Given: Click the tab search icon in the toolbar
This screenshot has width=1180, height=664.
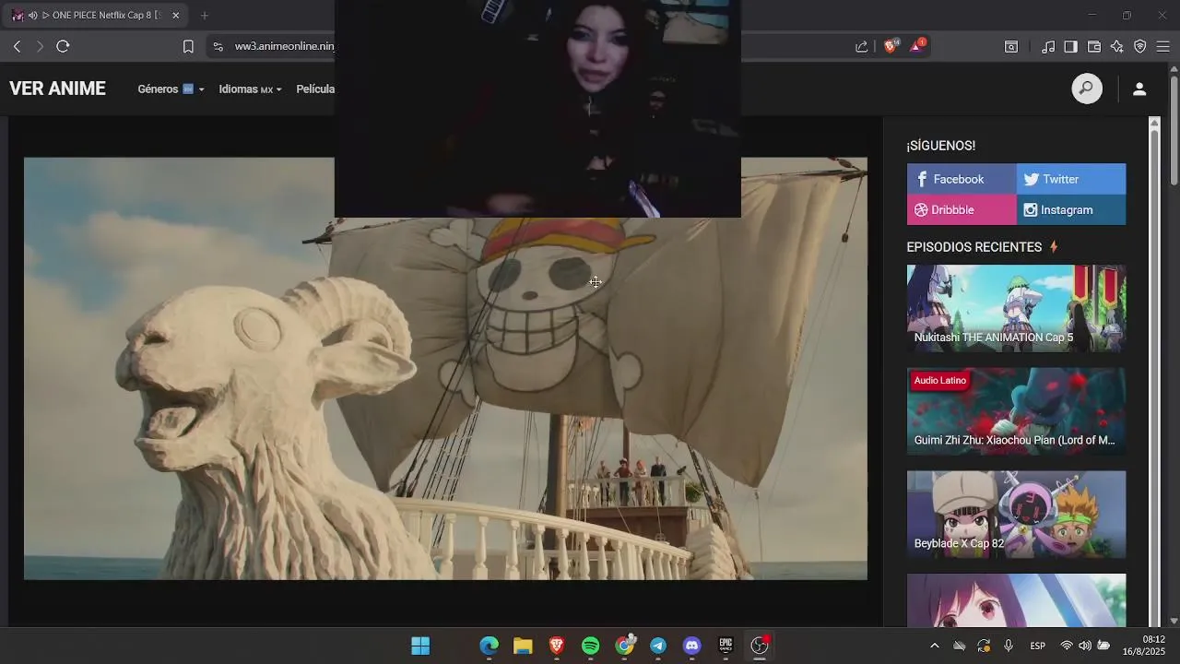Looking at the screenshot, I should (1011, 46).
